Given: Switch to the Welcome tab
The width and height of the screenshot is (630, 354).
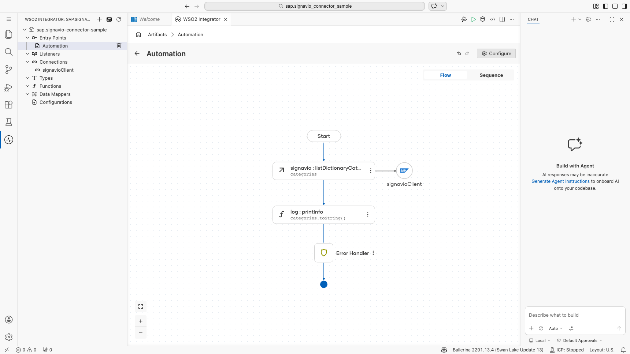Looking at the screenshot, I should 149,19.
